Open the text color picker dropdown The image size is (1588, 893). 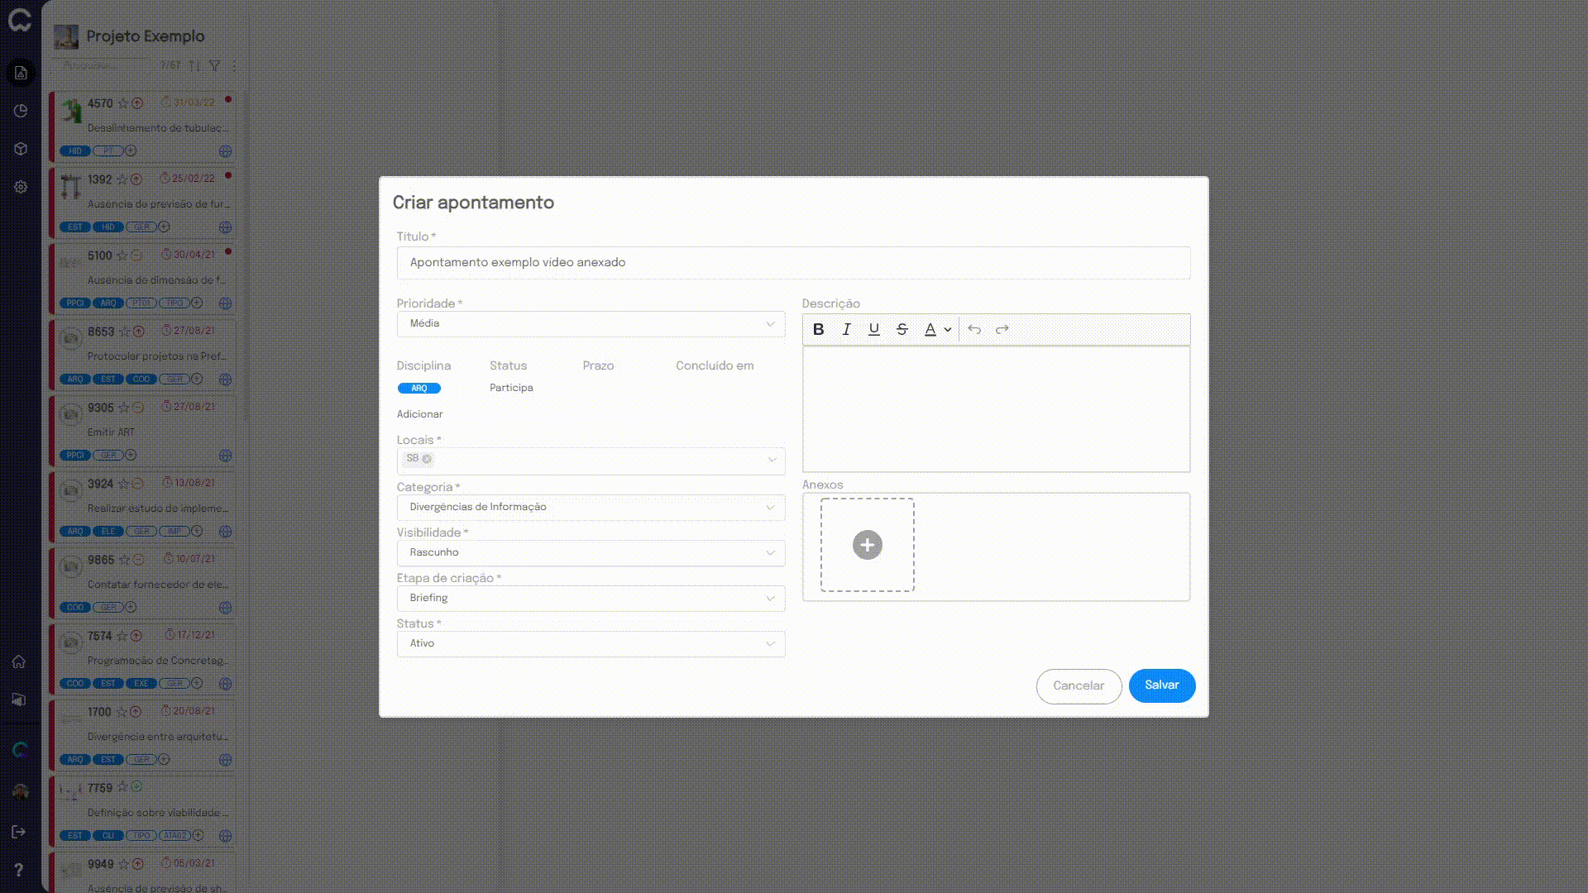point(948,329)
